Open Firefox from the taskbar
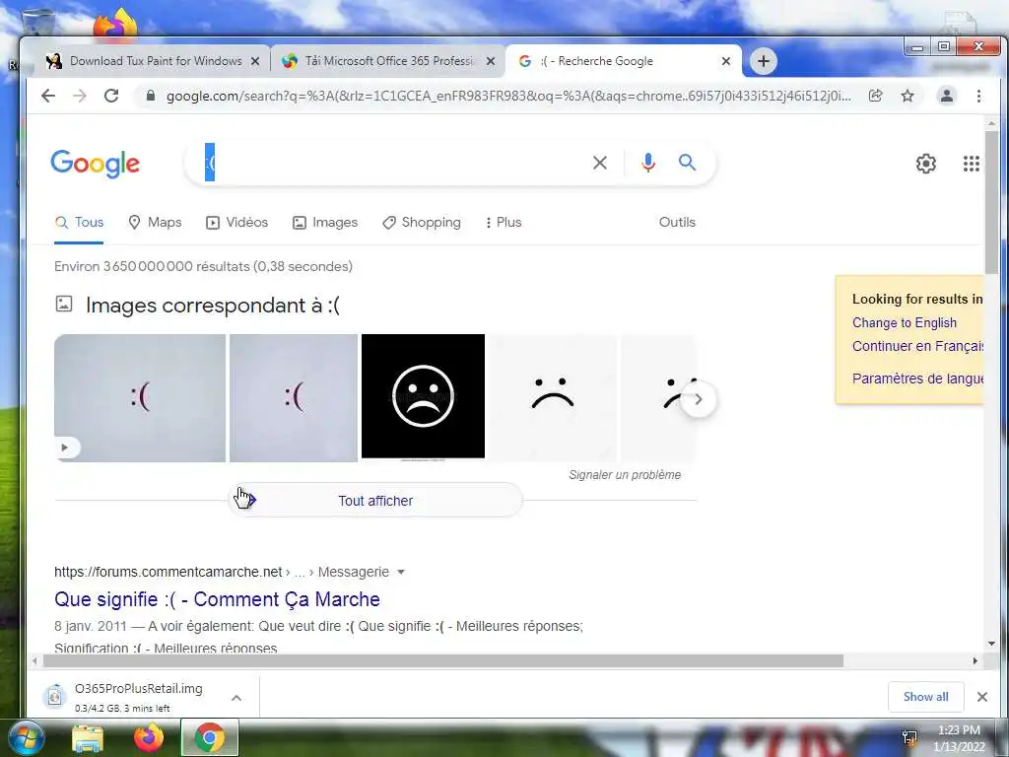This screenshot has height=757, width=1009. [149, 738]
